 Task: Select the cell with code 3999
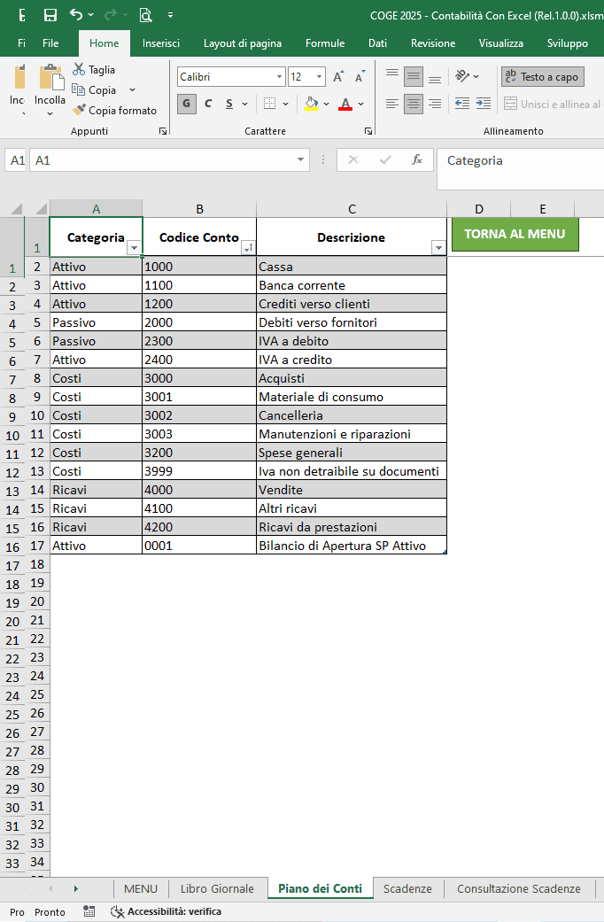pos(199,471)
